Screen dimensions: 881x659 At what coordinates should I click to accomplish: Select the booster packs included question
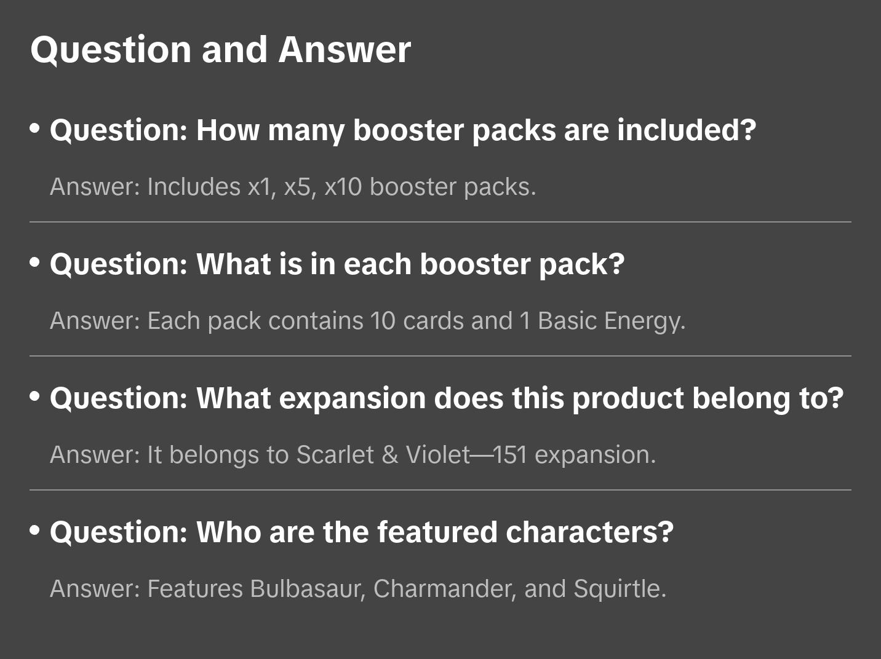(x=402, y=130)
